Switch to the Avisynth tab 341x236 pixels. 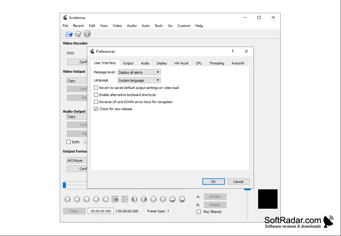(x=238, y=63)
